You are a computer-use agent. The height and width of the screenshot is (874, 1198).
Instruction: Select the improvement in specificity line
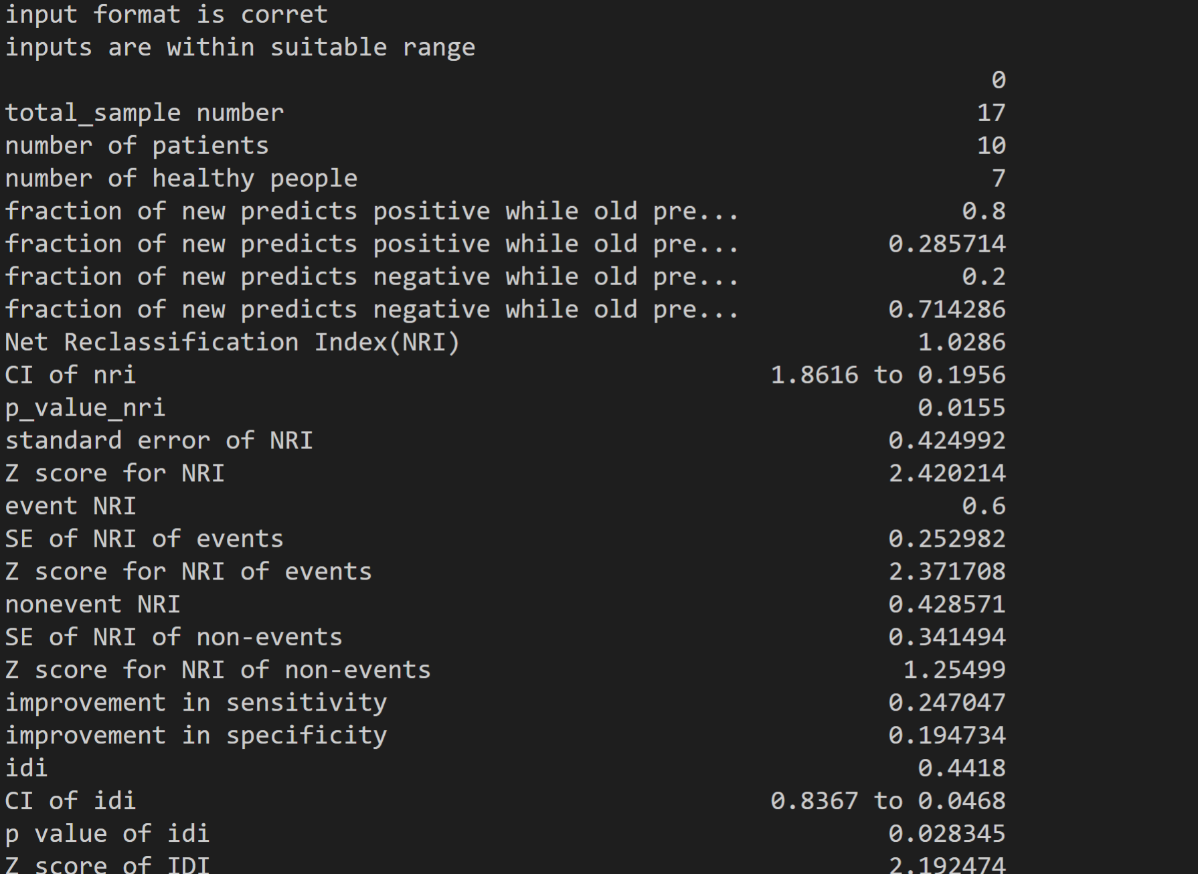pyautogui.click(x=195, y=735)
